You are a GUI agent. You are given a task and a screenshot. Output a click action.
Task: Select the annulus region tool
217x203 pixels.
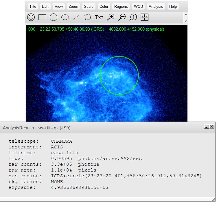point(31,17)
